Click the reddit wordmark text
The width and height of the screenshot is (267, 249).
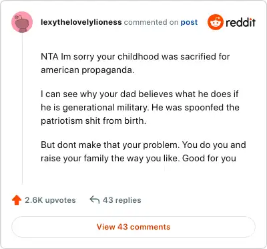coord(240,22)
